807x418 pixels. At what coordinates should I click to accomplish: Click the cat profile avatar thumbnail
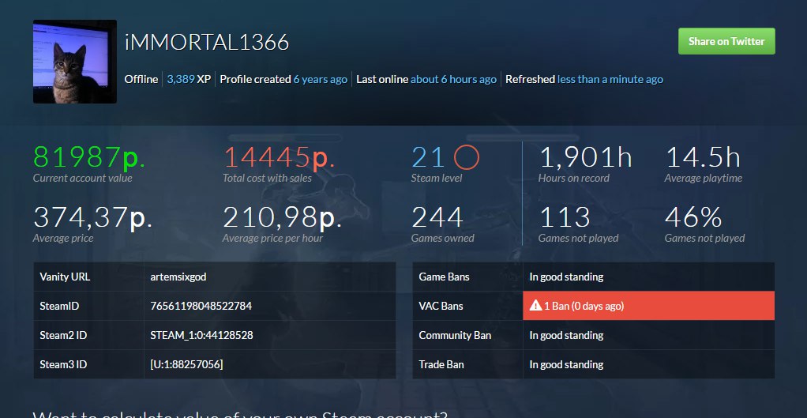coord(75,62)
